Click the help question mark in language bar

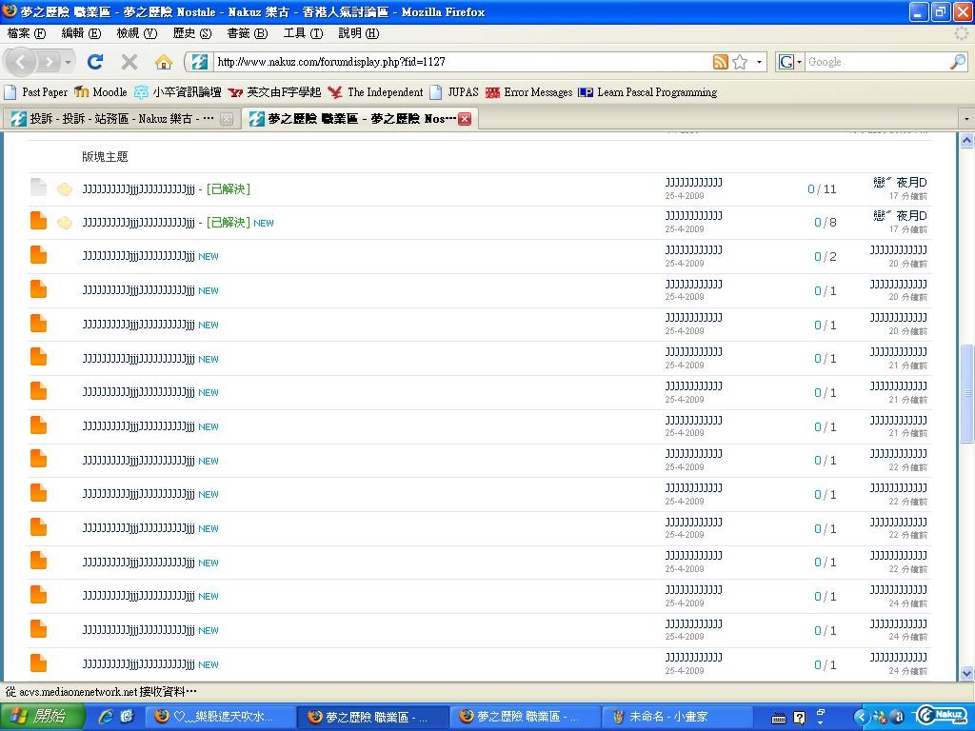800,718
